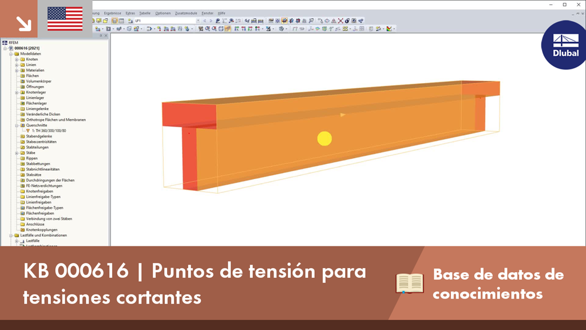Select the Flächenfreigabe-Typen tree item
This screenshot has width=586, height=330.
pyautogui.click(x=45, y=207)
